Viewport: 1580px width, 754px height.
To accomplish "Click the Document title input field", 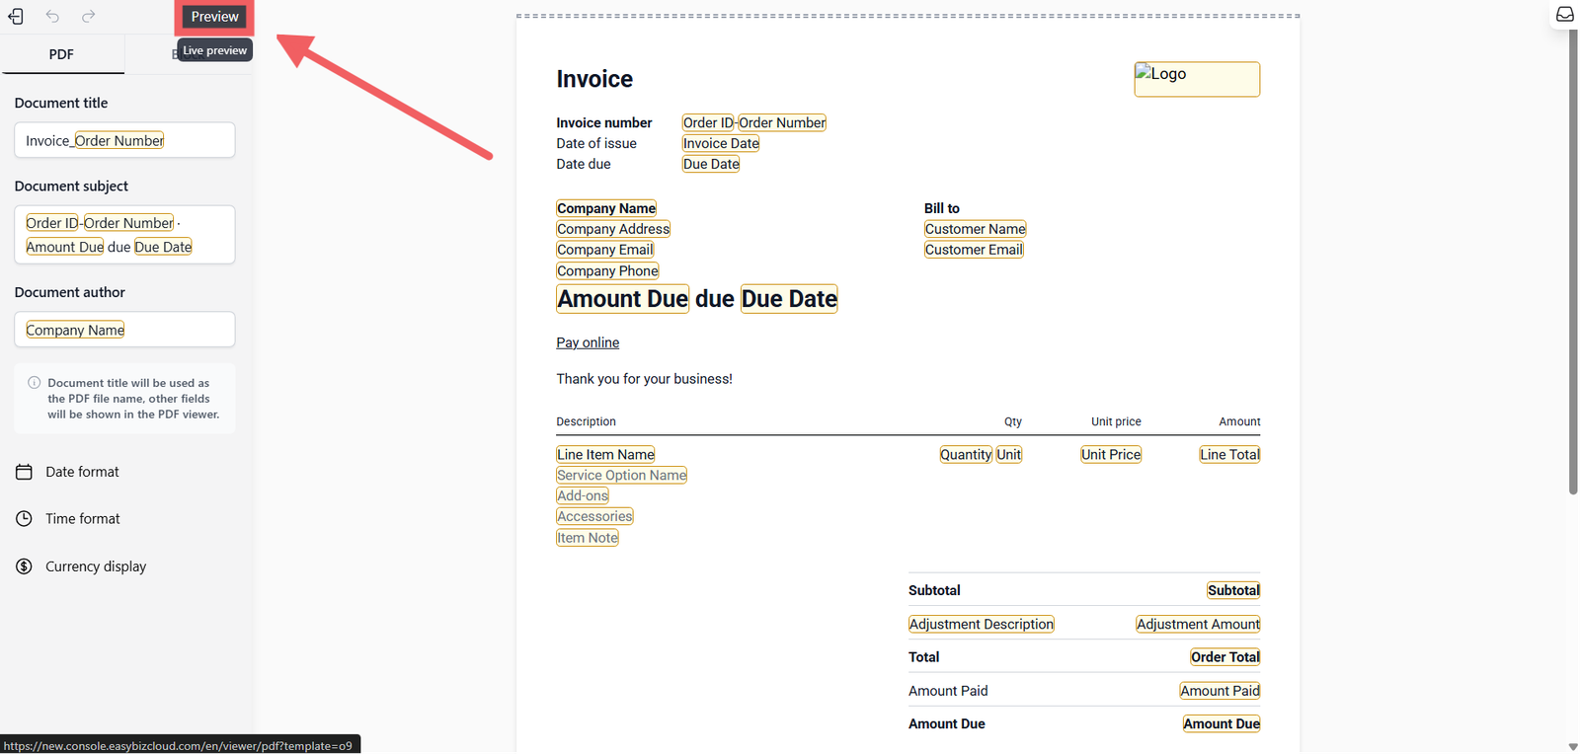I will [x=124, y=140].
